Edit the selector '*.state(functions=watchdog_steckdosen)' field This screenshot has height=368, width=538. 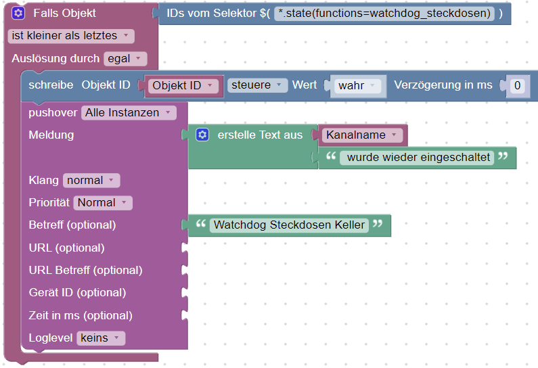point(384,14)
